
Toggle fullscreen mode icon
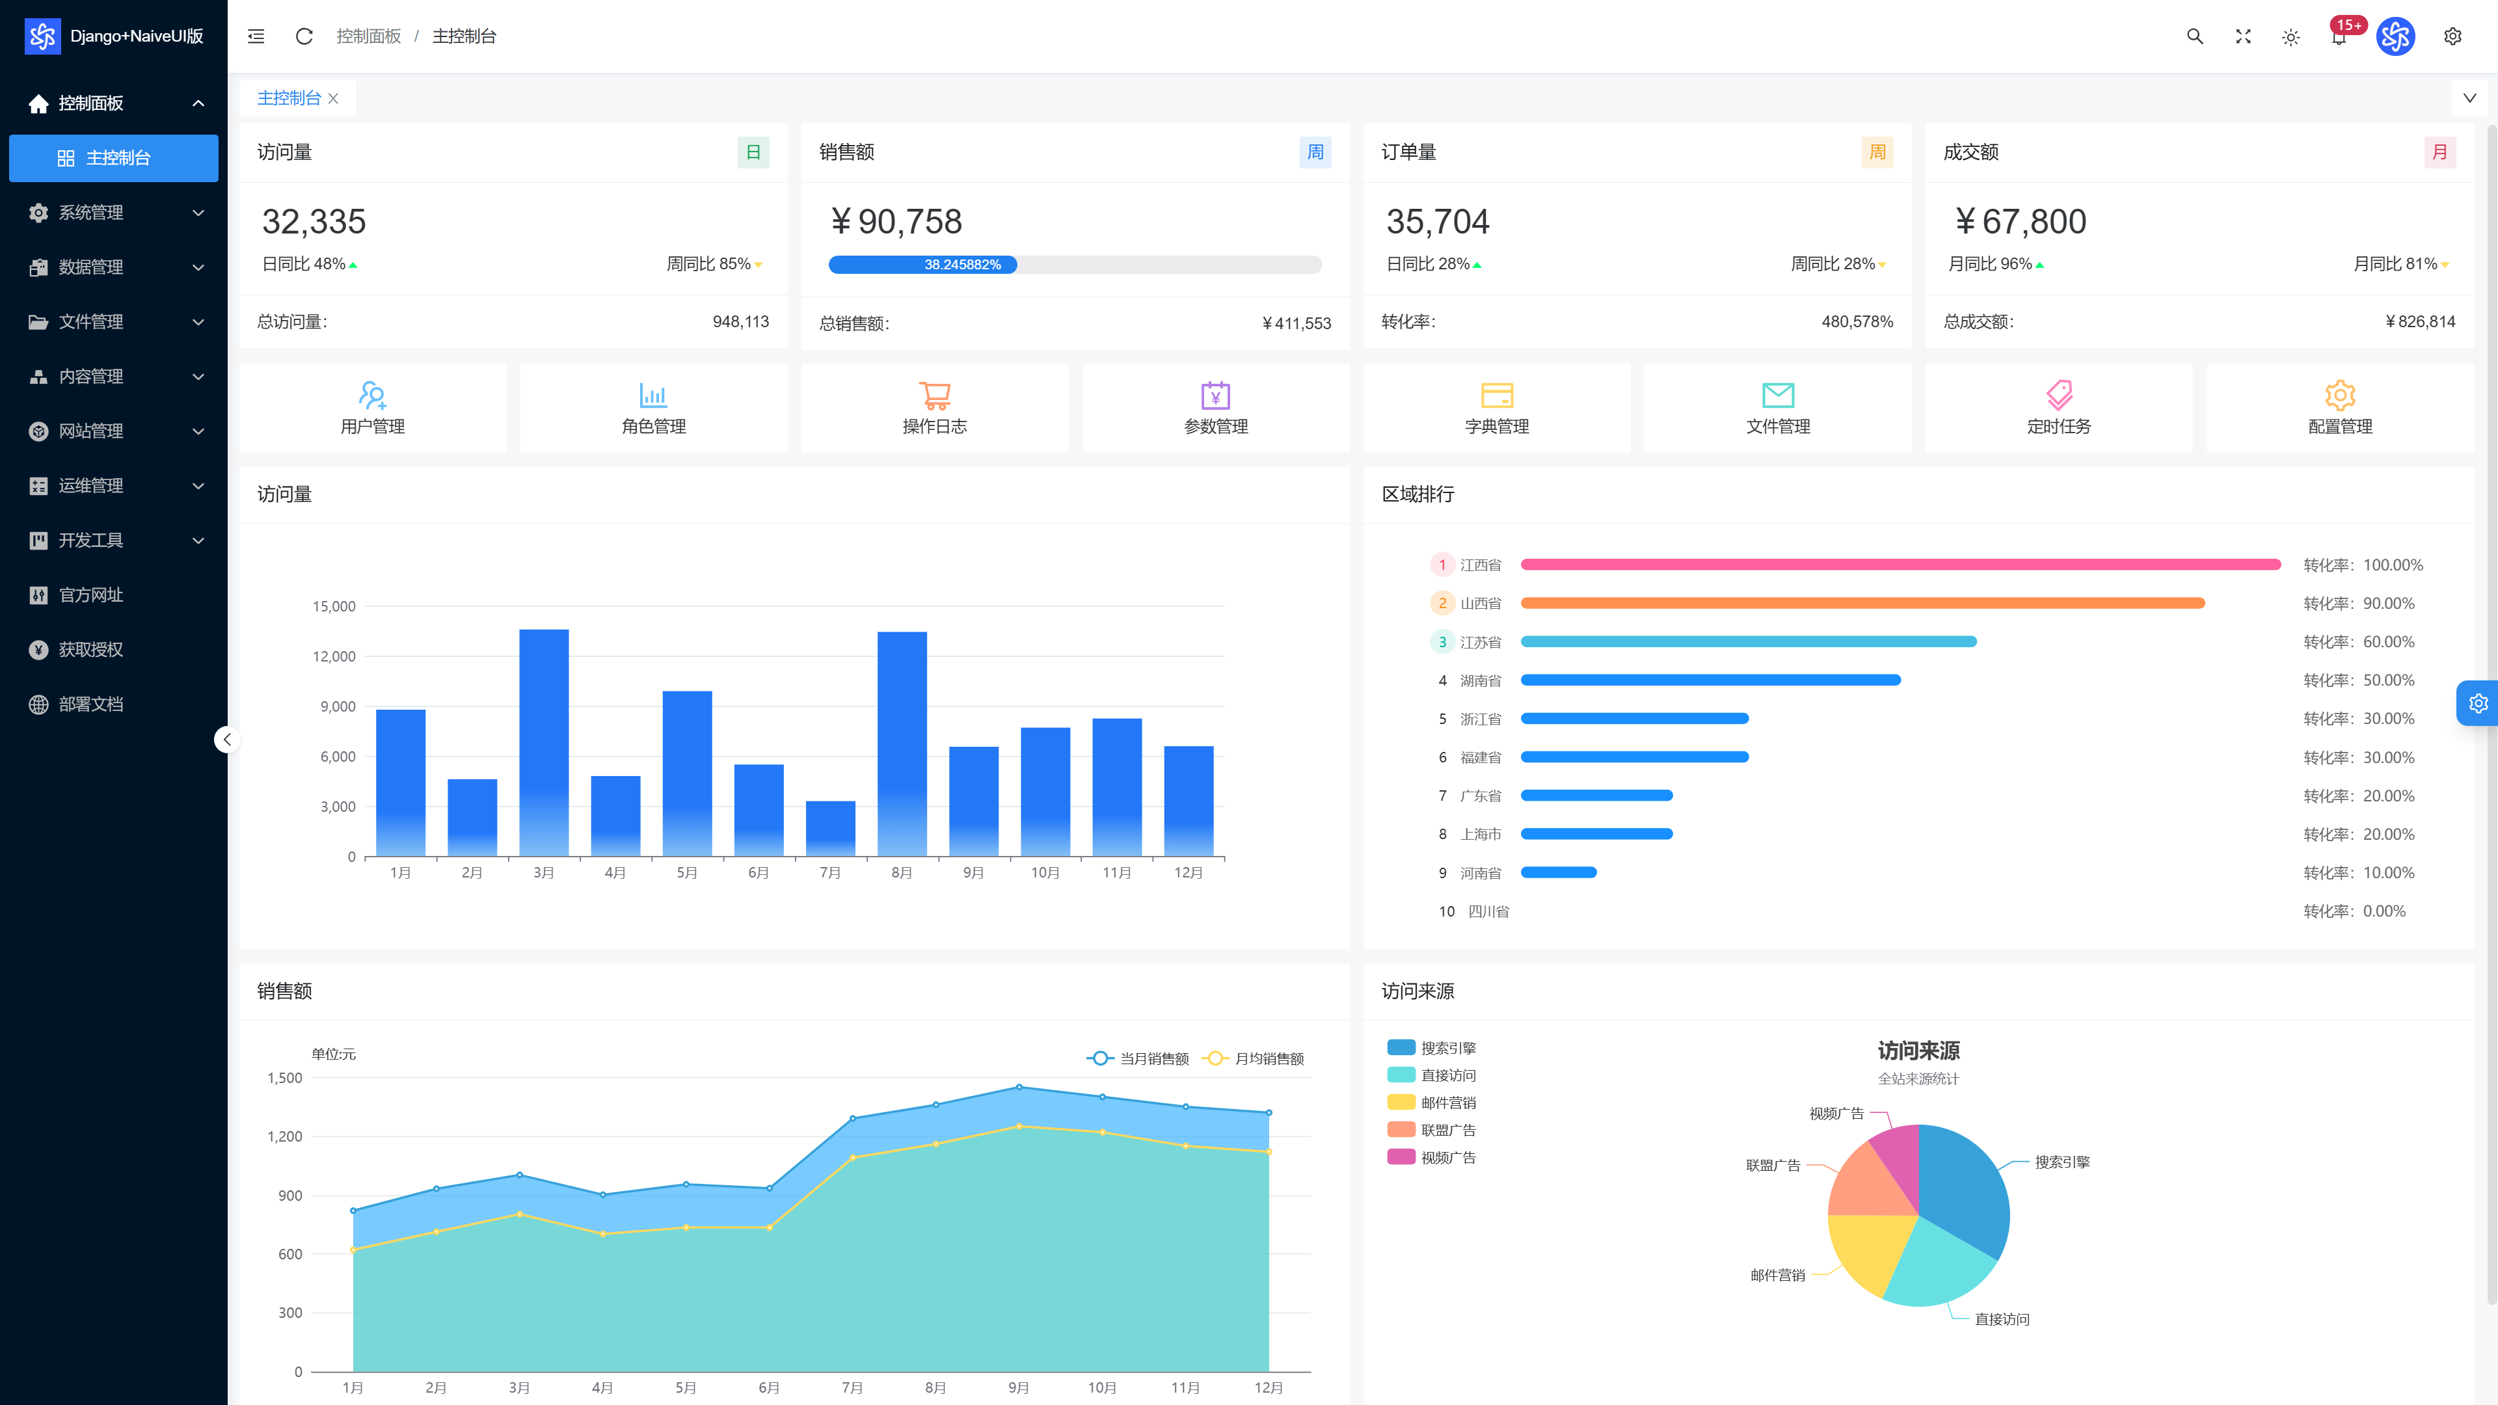[2243, 36]
